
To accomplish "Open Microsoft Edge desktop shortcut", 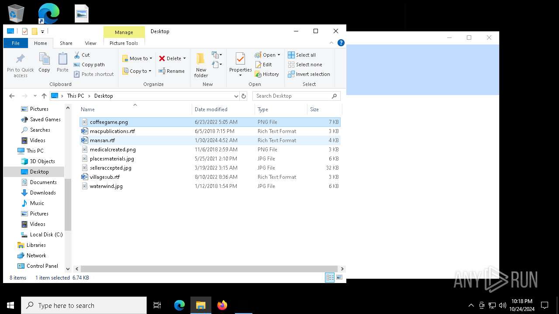I will pyautogui.click(x=48, y=13).
